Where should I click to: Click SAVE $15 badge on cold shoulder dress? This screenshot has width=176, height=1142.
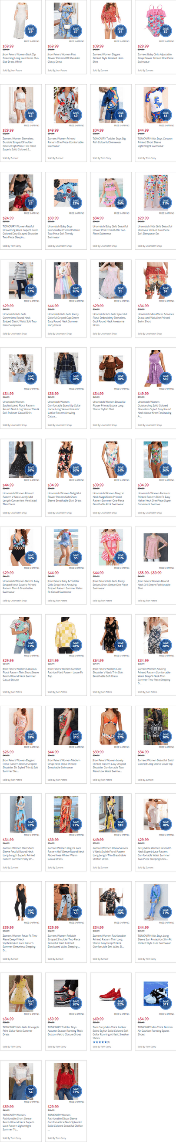120,645
